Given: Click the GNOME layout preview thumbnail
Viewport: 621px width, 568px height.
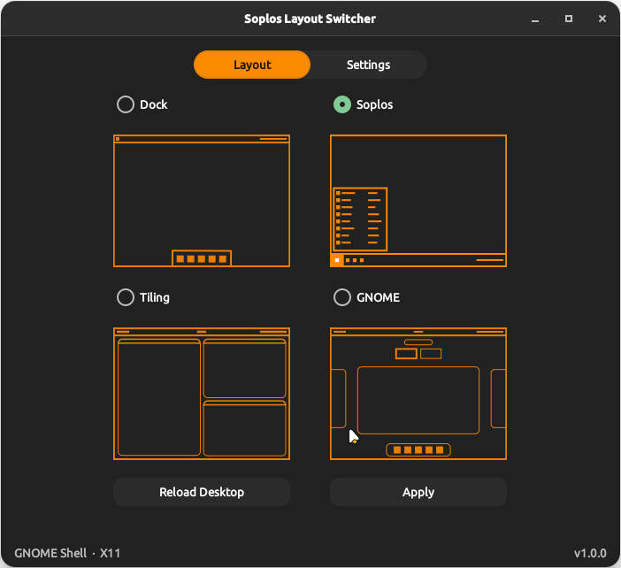Looking at the screenshot, I should coord(418,394).
